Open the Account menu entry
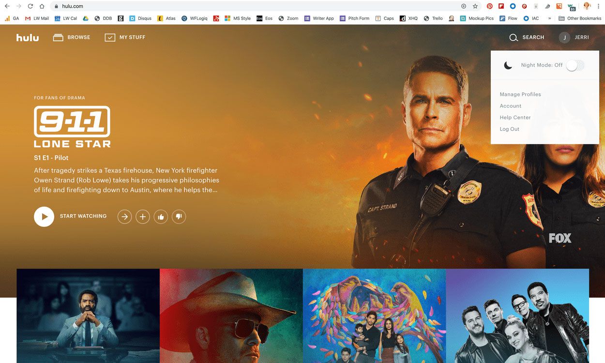Screen dimensions: 605x363 511,106
